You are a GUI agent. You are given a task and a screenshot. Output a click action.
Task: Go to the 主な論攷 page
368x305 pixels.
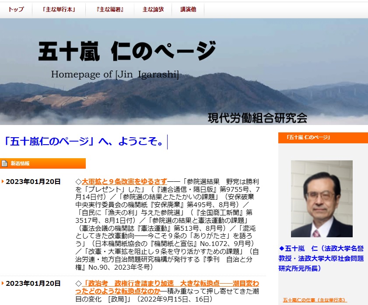pyautogui.click(x=153, y=9)
